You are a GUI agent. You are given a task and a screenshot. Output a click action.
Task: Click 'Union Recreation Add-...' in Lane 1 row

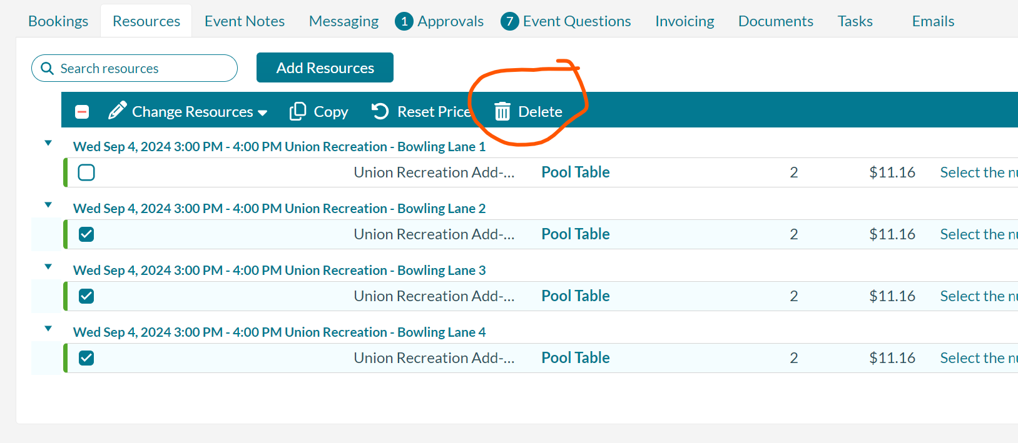pyautogui.click(x=434, y=172)
